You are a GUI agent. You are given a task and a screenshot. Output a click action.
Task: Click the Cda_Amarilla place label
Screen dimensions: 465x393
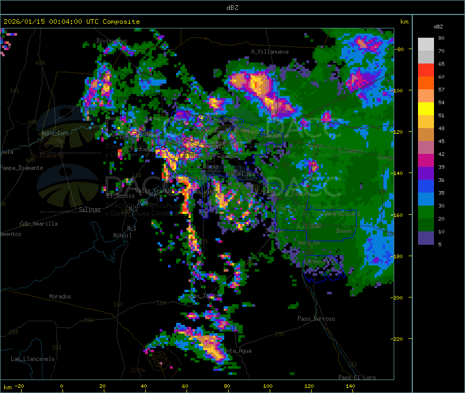coord(39,224)
